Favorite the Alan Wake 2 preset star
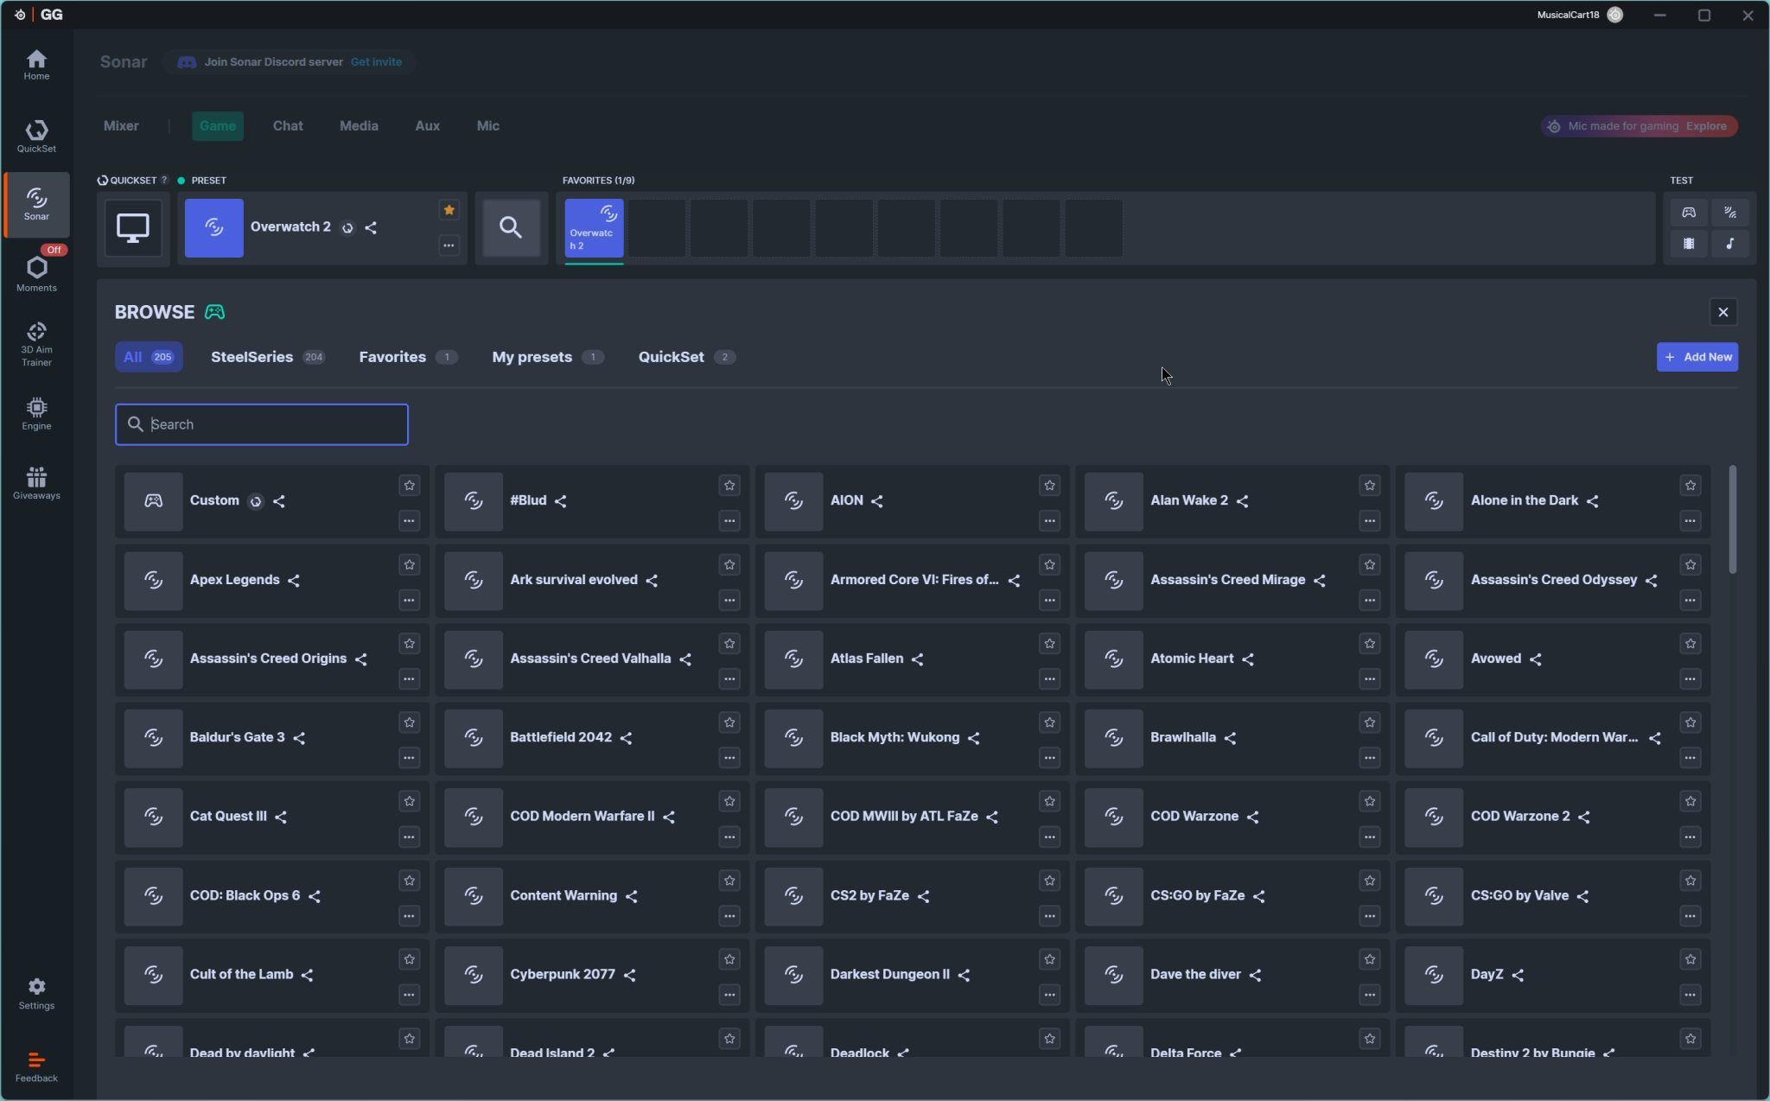 coord(1369,486)
